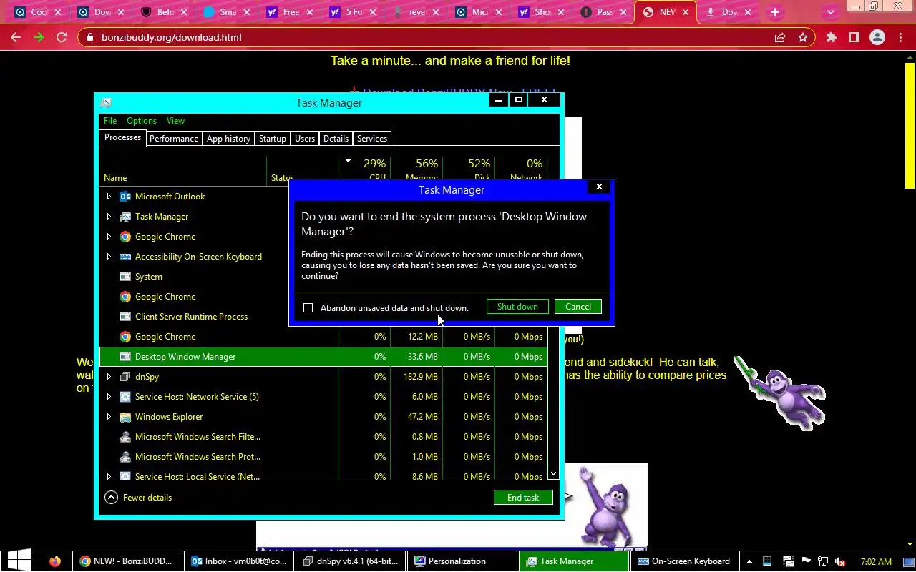916x572 pixels.
Task: Expand the Microsoft Outlook process group
Action: (109, 197)
